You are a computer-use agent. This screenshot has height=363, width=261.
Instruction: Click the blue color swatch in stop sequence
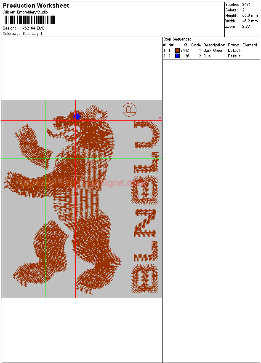click(177, 56)
